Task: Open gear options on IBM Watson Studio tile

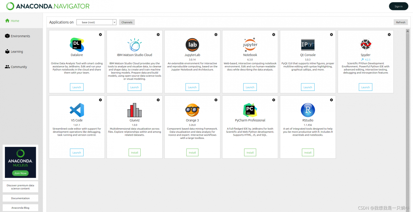Action: pyautogui.click(x=158, y=34)
